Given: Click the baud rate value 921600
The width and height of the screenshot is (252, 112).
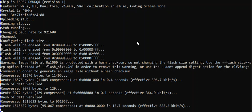Looking at the screenshot, I should click(50, 32).
